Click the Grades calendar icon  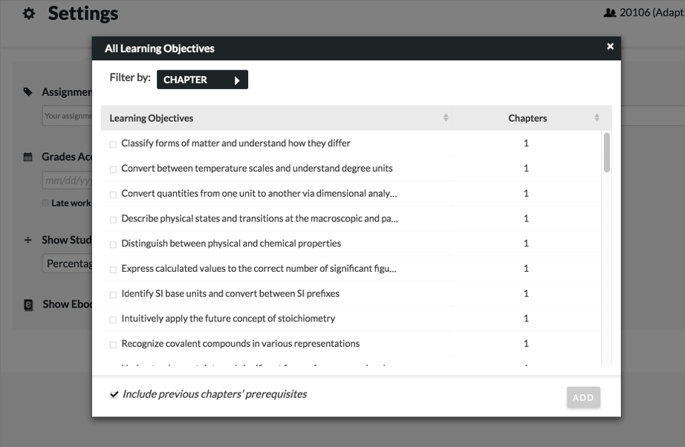click(x=28, y=157)
